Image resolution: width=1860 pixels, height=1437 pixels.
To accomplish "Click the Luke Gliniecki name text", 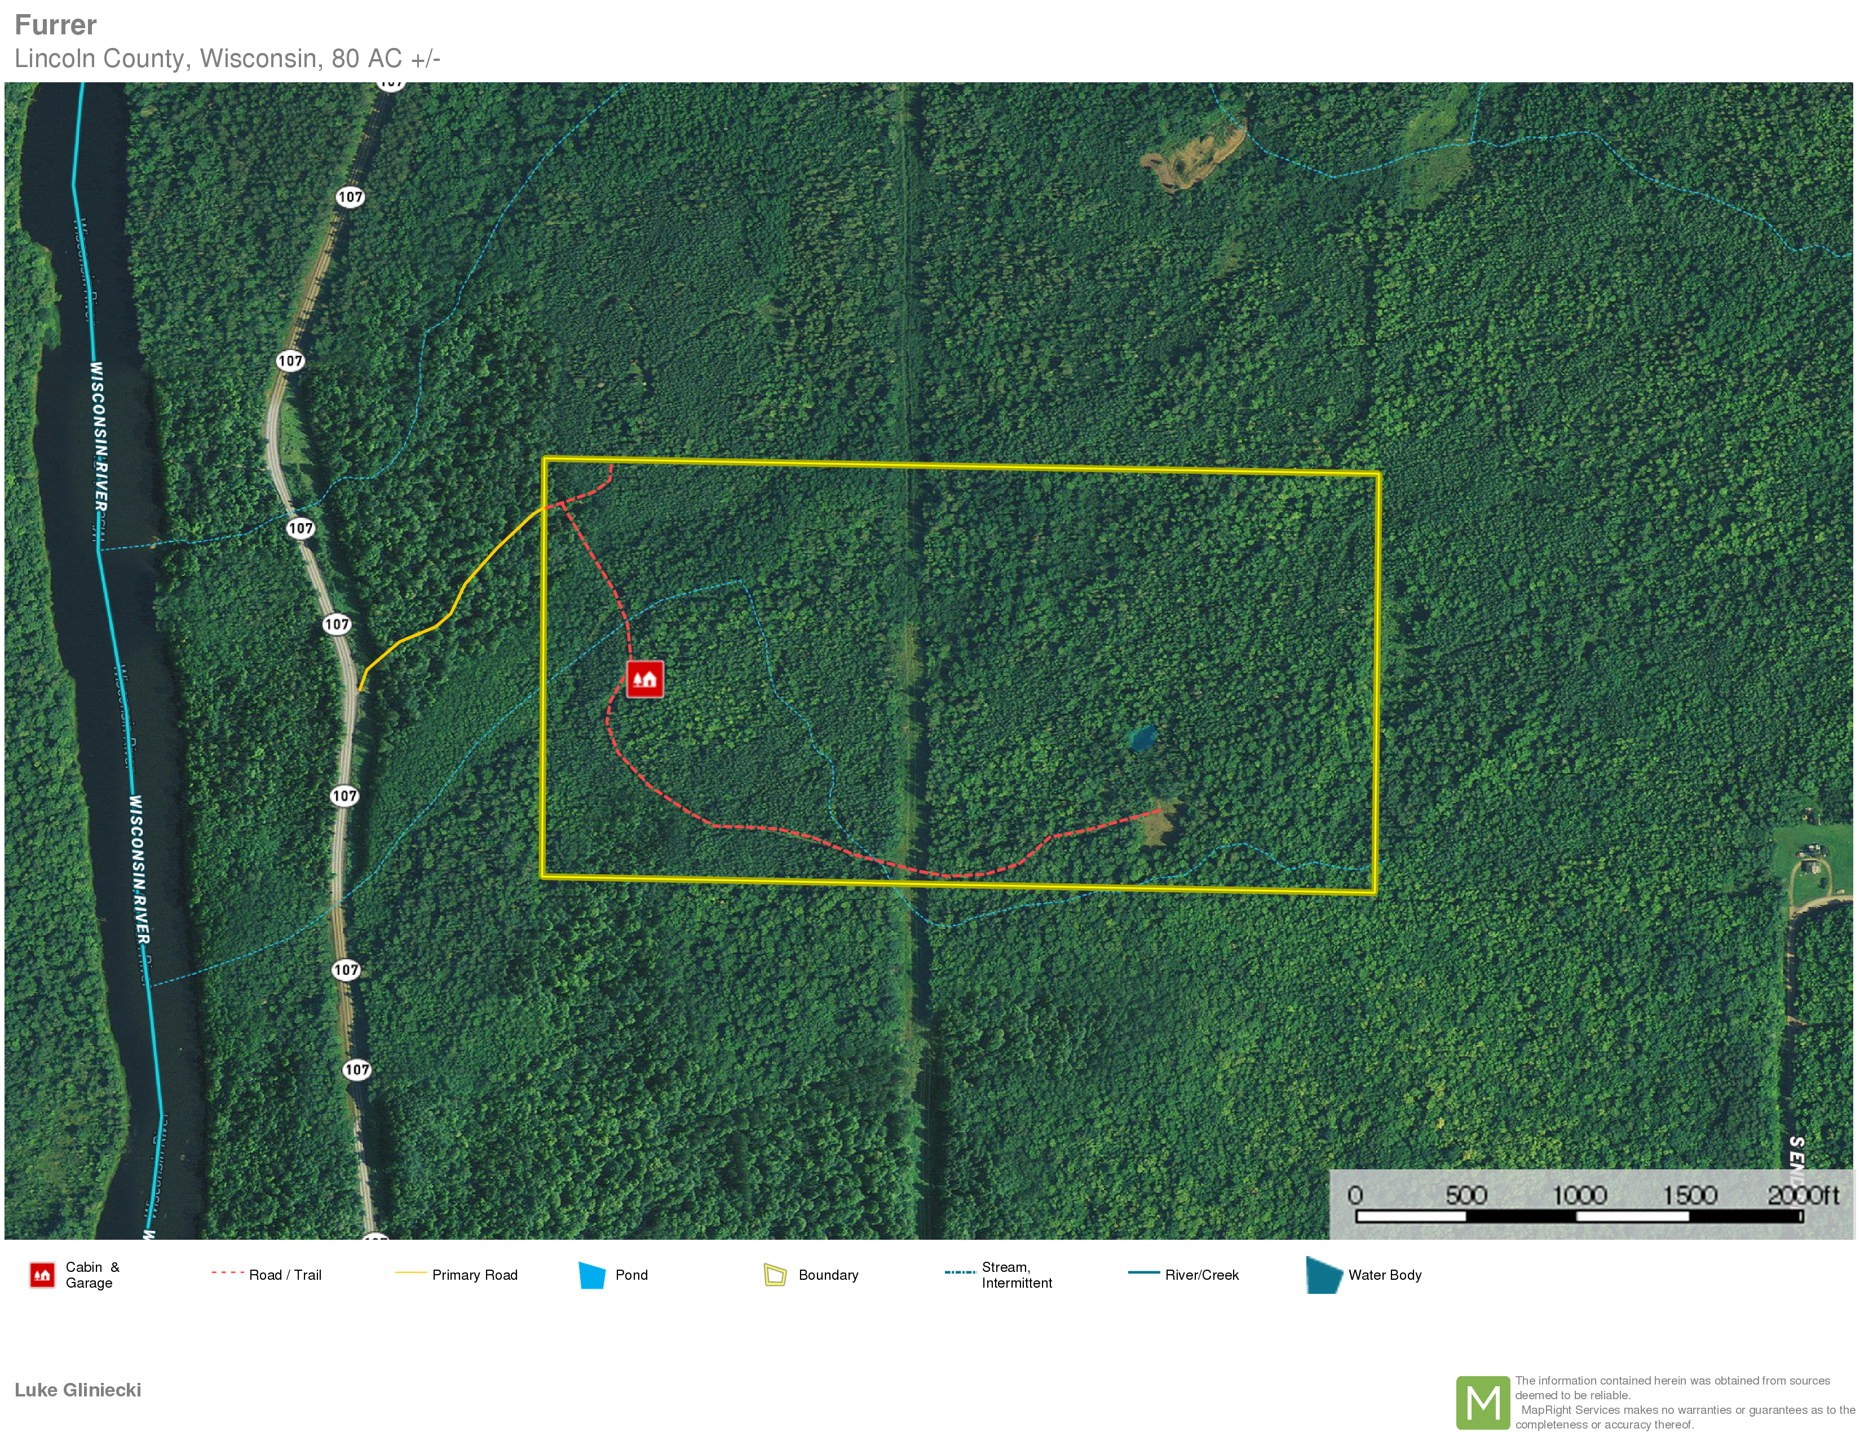I will (x=77, y=1390).
